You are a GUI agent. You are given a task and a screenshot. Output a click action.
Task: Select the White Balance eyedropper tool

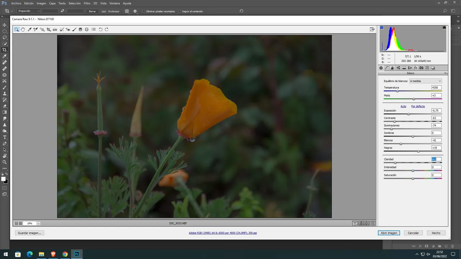(30, 29)
